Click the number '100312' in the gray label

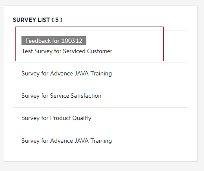[x=72, y=41]
